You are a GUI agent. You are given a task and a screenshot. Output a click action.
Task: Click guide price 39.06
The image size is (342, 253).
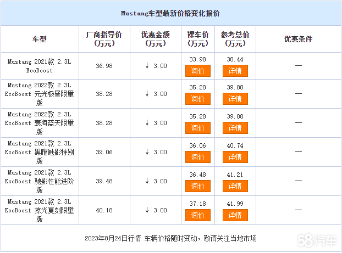click(104, 152)
